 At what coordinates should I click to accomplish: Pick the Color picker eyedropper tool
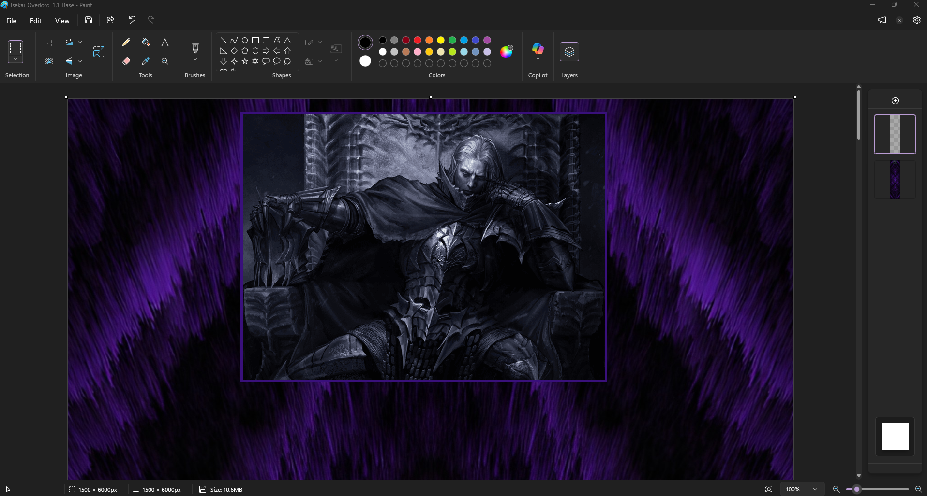tap(146, 61)
